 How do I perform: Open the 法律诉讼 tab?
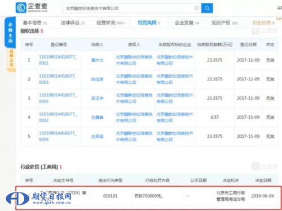coord(73,23)
